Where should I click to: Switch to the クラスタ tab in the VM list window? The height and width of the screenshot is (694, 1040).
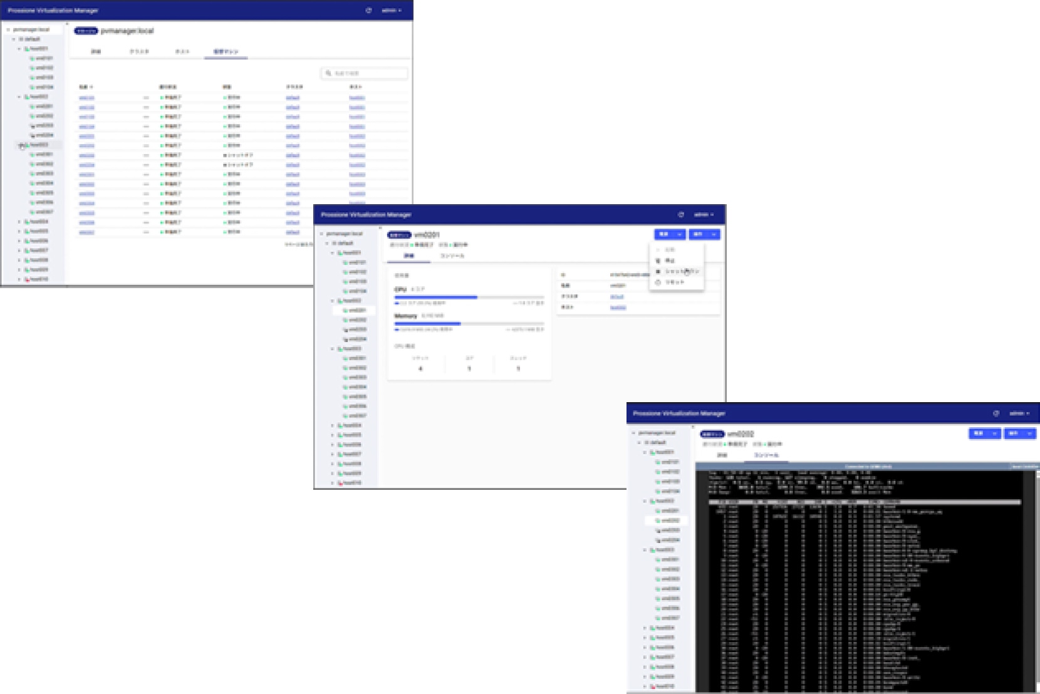(x=139, y=51)
